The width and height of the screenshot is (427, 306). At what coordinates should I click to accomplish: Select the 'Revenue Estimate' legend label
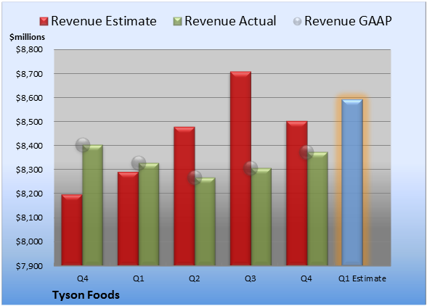point(104,21)
